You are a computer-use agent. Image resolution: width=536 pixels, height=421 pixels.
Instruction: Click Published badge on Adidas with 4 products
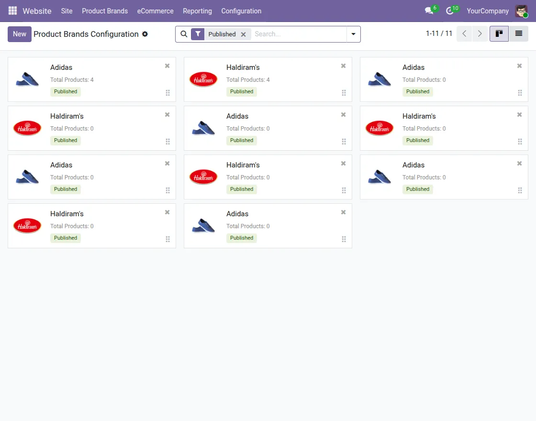click(x=65, y=91)
